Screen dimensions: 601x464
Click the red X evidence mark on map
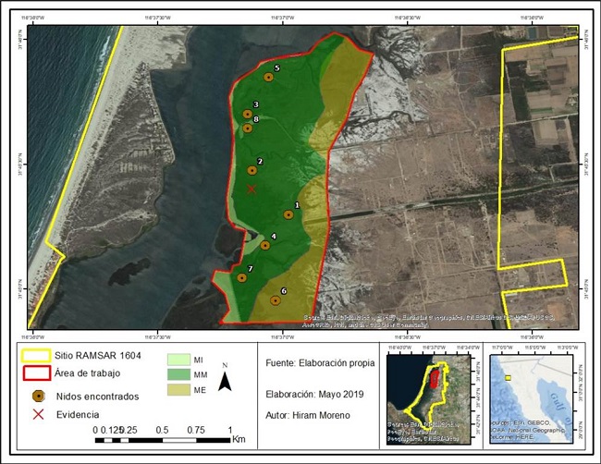251,189
